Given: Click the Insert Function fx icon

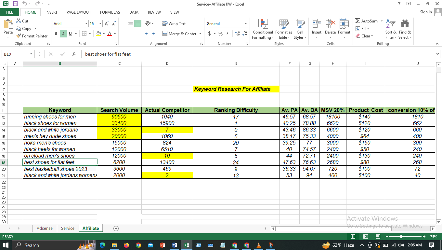Looking at the screenshot, I should 74,54.
